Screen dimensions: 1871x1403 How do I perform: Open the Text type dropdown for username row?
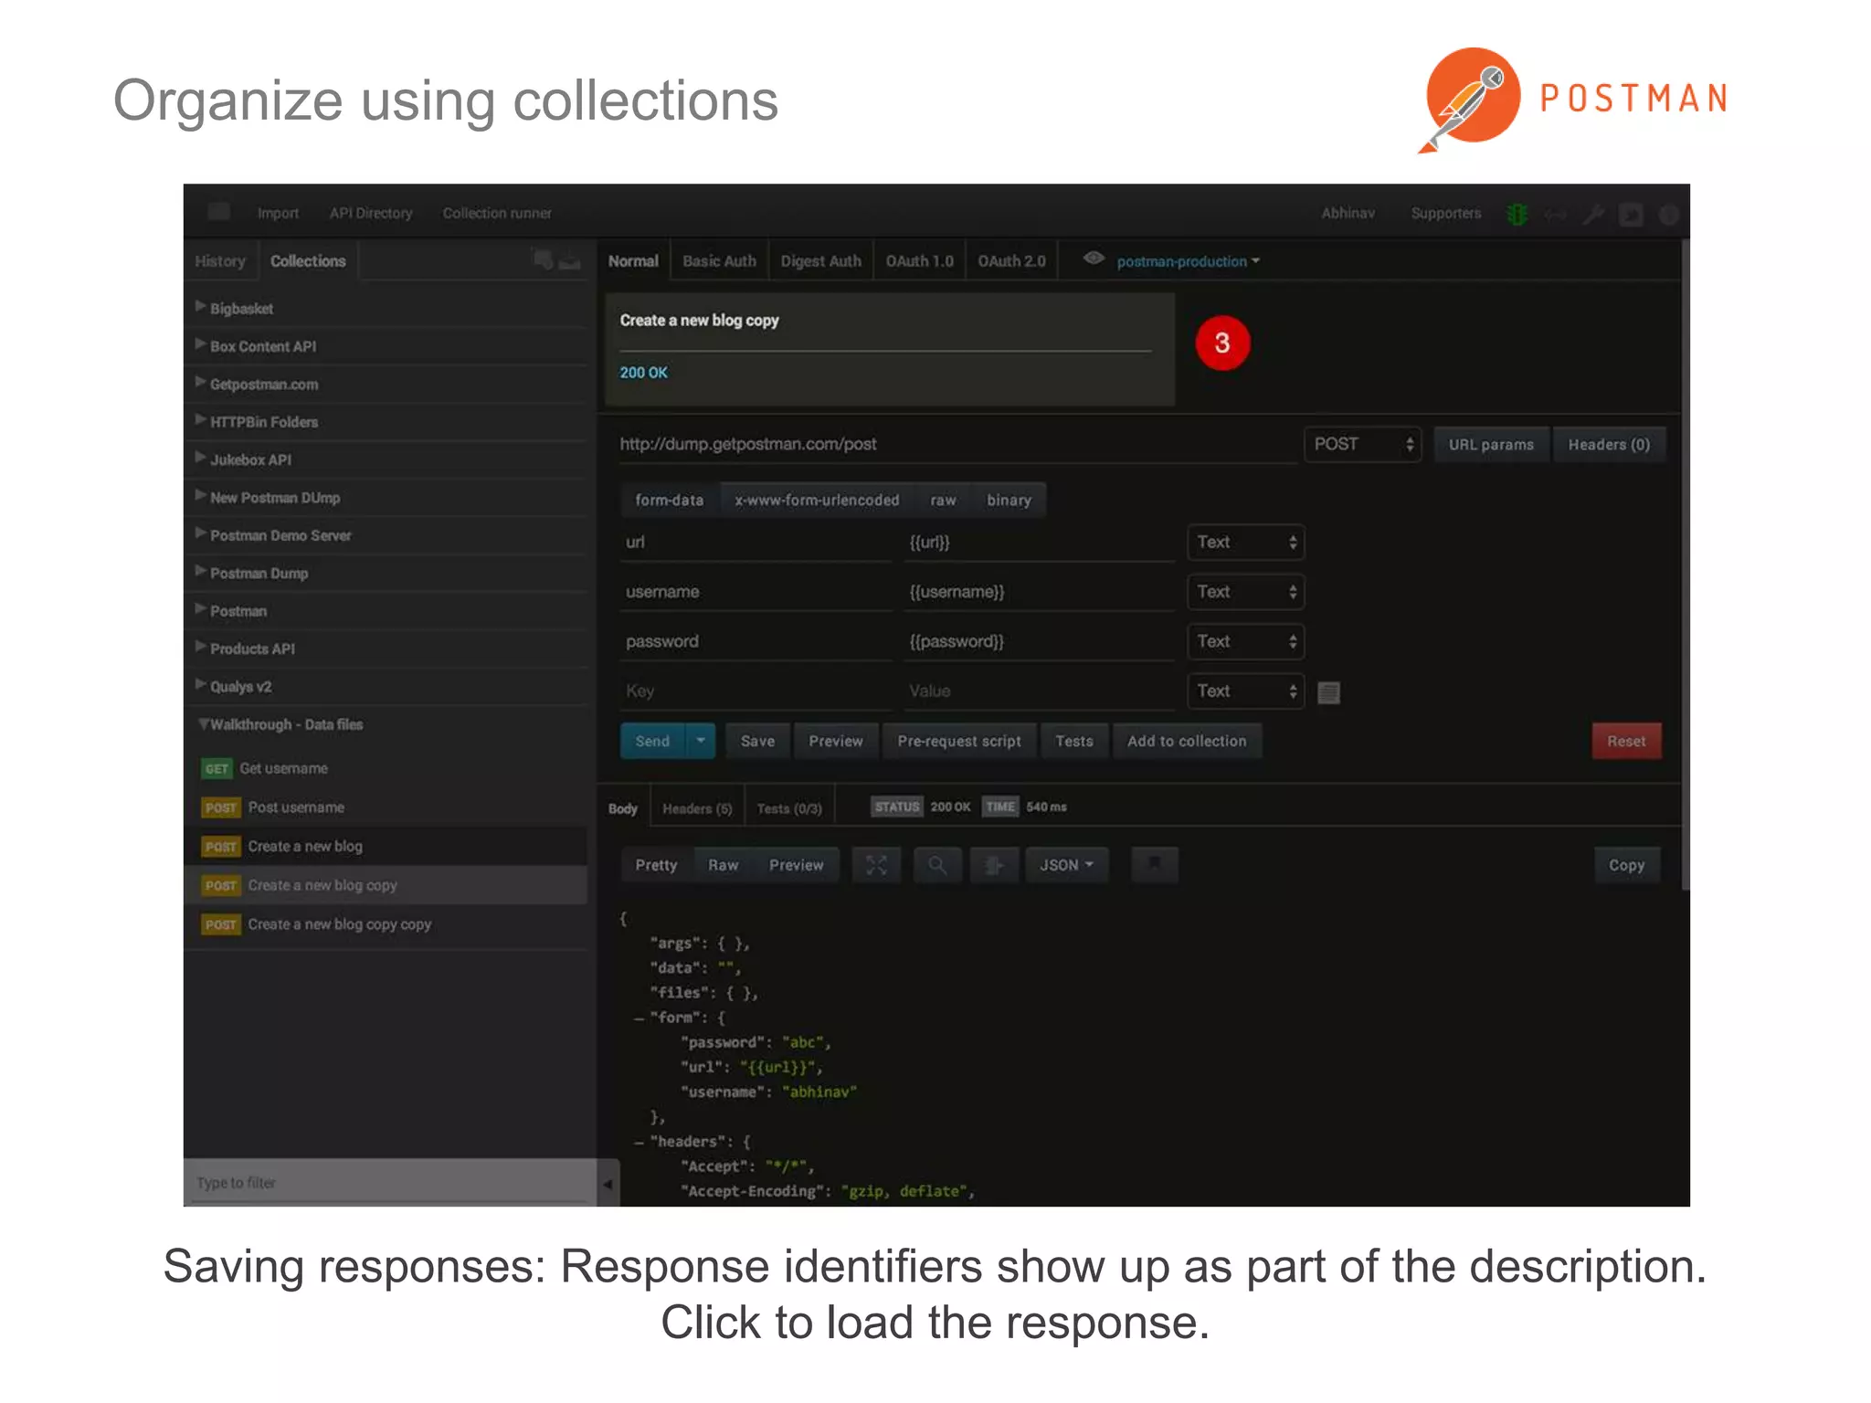coord(1245,592)
